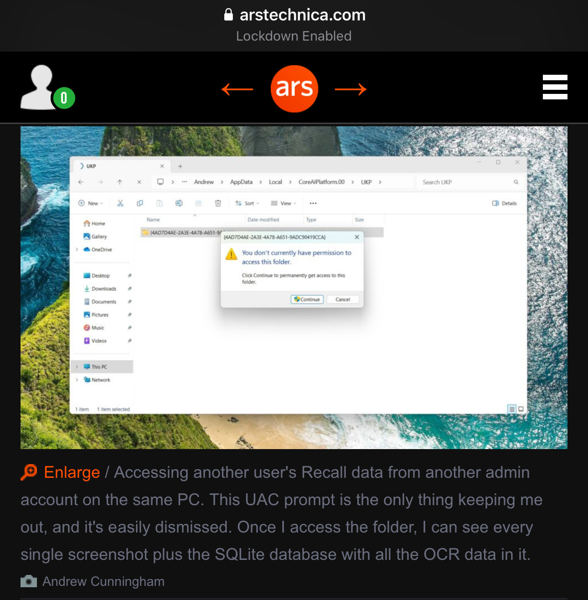This screenshot has height=600, width=588.
Task: Go to previous story with left arrow
Action: pos(237,89)
